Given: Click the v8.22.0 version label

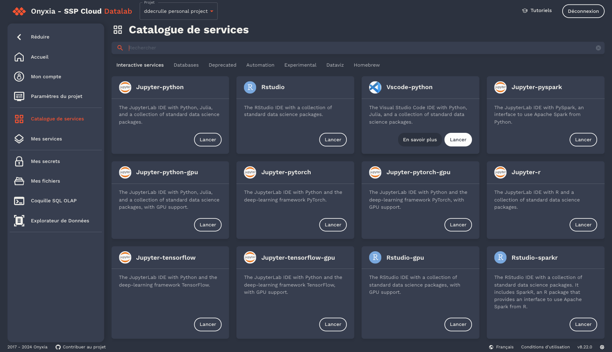Looking at the screenshot, I should (585, 347).
